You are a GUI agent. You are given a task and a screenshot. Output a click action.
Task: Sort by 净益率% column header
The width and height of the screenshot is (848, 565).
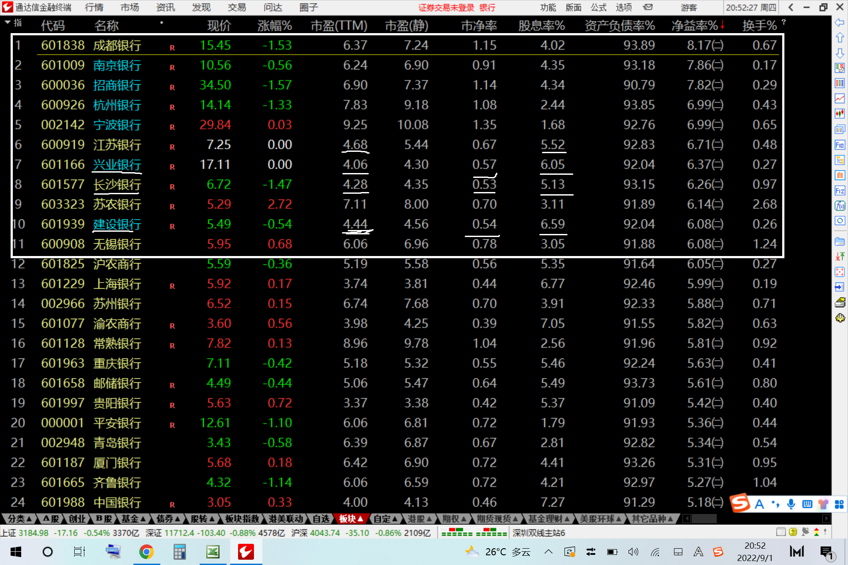point(694,26)
